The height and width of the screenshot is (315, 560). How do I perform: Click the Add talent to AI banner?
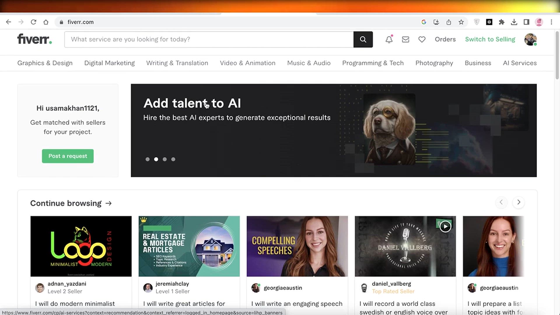334,130
